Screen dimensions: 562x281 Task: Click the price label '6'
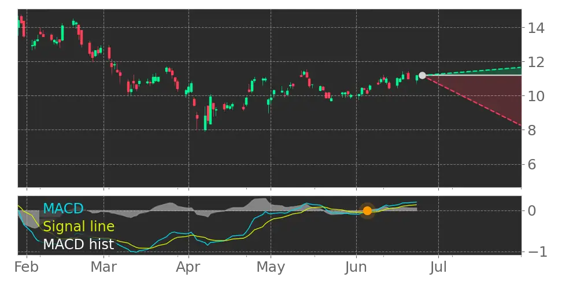point(532,165)
